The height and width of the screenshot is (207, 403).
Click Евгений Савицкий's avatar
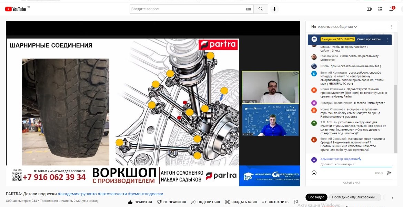pos(314,140)
